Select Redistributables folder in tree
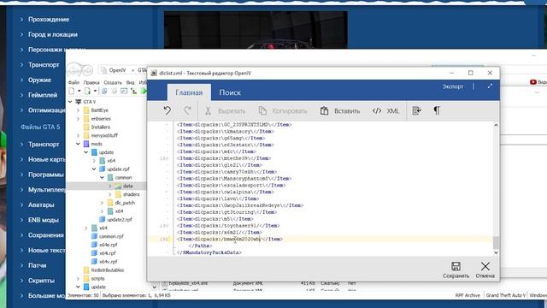 click(107, 270)
